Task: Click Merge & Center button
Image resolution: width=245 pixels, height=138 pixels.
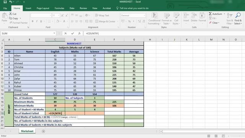Action: pos(105,21)
